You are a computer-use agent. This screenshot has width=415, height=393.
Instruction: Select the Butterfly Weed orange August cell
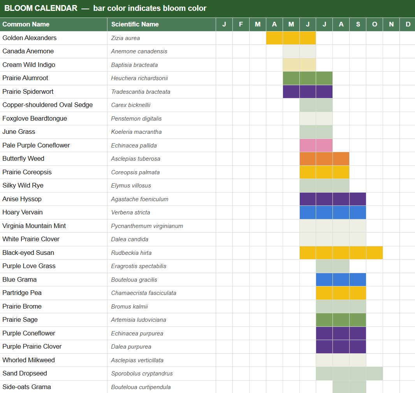[341, 159]
